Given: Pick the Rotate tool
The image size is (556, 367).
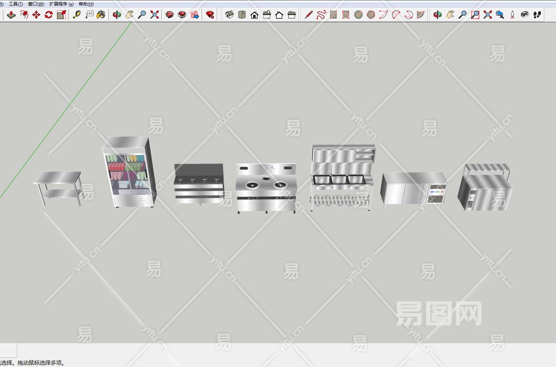Looking at the screenshot, I should (49, 15).
